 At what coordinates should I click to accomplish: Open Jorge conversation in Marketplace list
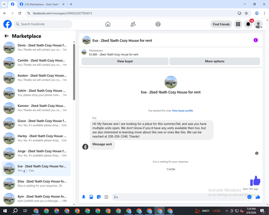37,153
